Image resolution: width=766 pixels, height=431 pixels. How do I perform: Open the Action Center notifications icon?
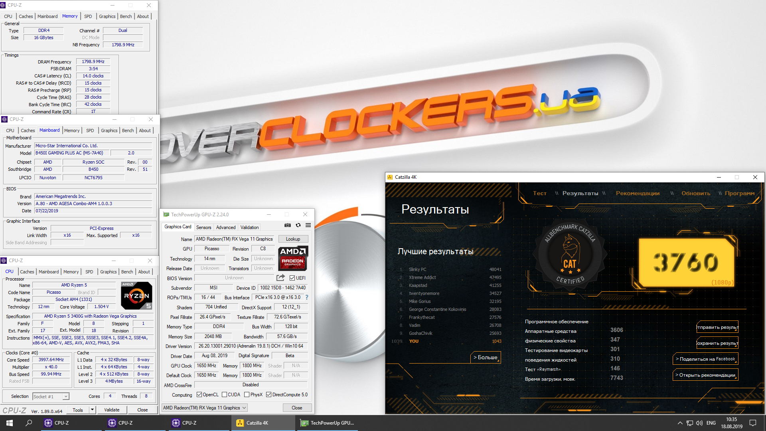(x=753, y=423)
